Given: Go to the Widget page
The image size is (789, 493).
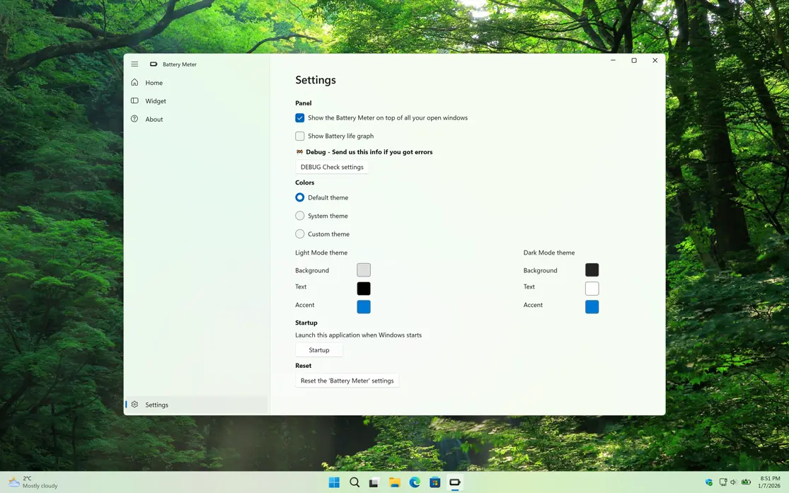Looking at the screenshot, I should click(155, 101).
